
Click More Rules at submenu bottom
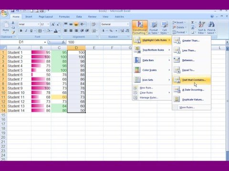click(x=192, y=107)
